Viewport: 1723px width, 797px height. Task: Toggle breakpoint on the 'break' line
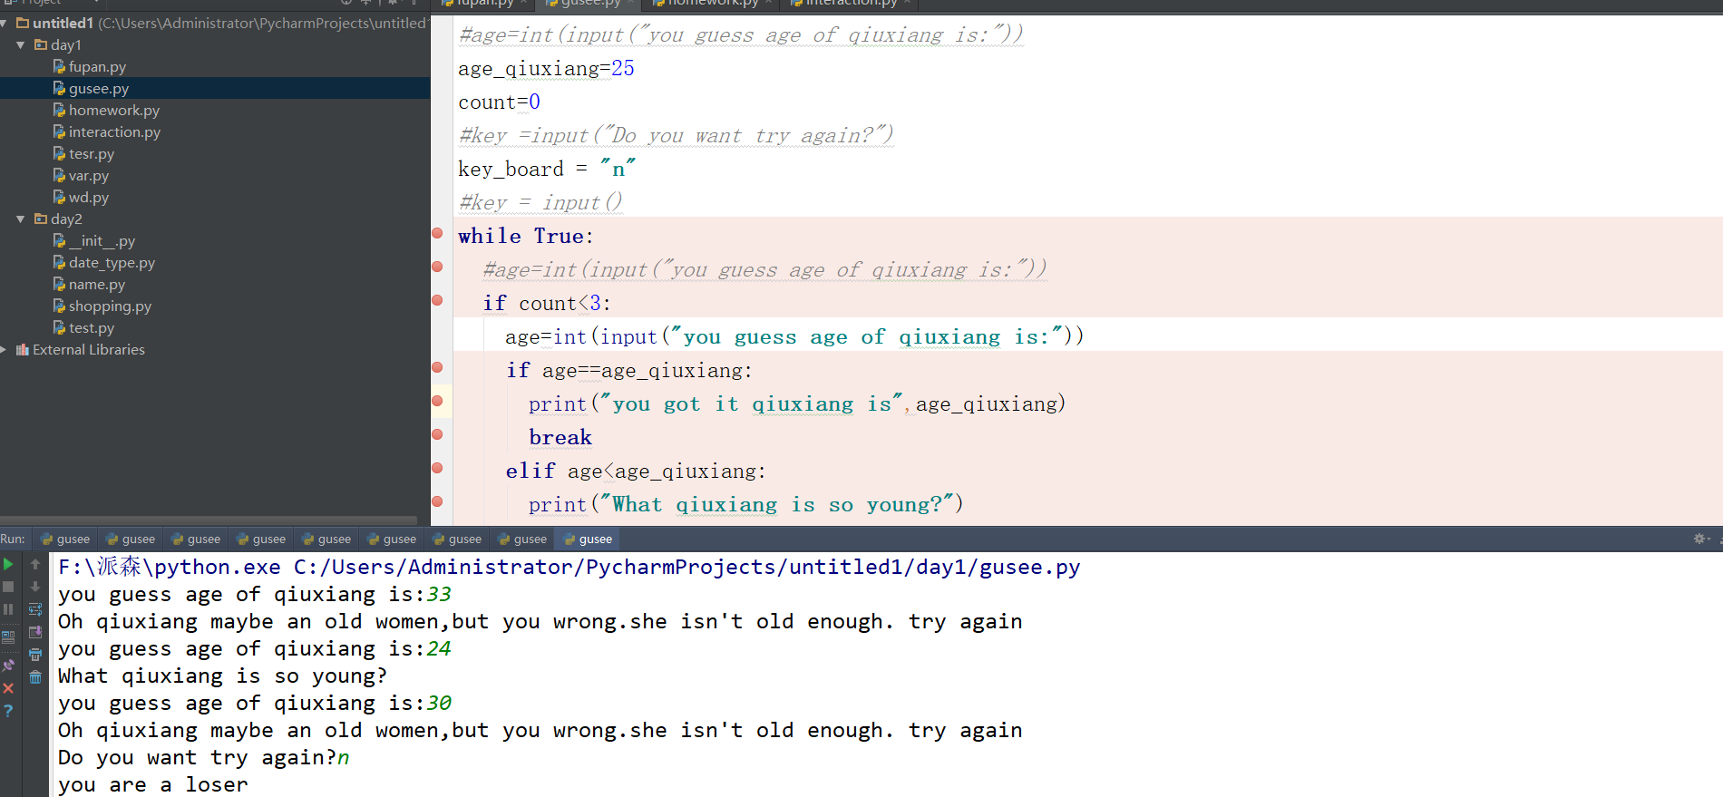click(x=437, y=434)
